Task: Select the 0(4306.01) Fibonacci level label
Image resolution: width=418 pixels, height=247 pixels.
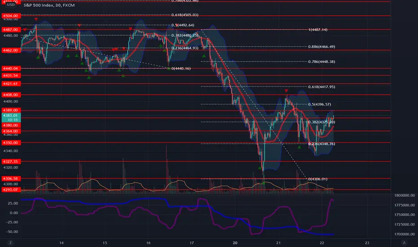Action: pyautogui.click(x=318, y=179)
